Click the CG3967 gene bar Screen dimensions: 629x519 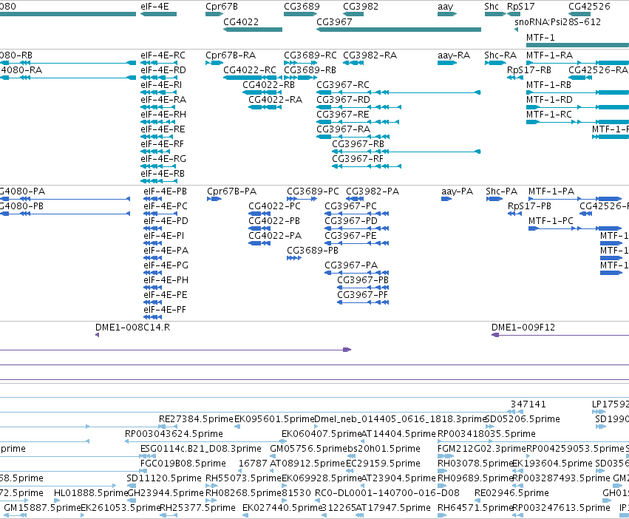(398, 30)
